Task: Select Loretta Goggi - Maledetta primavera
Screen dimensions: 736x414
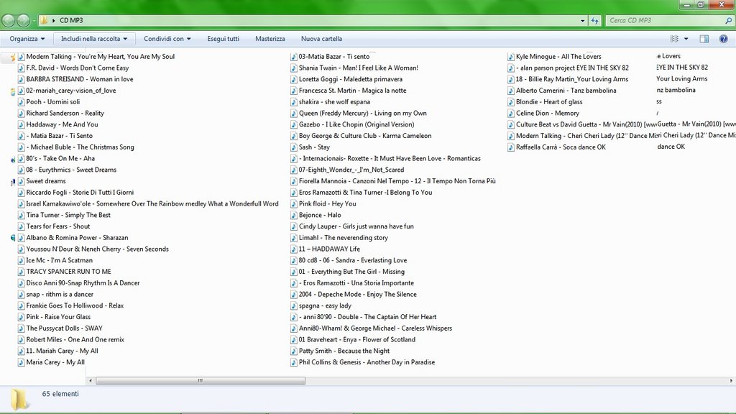Action: 346,79
